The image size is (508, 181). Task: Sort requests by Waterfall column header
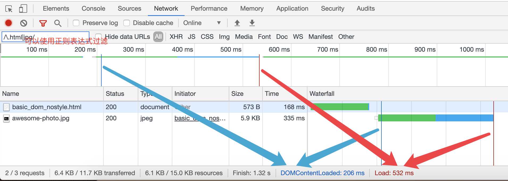(x=322, y=94)
